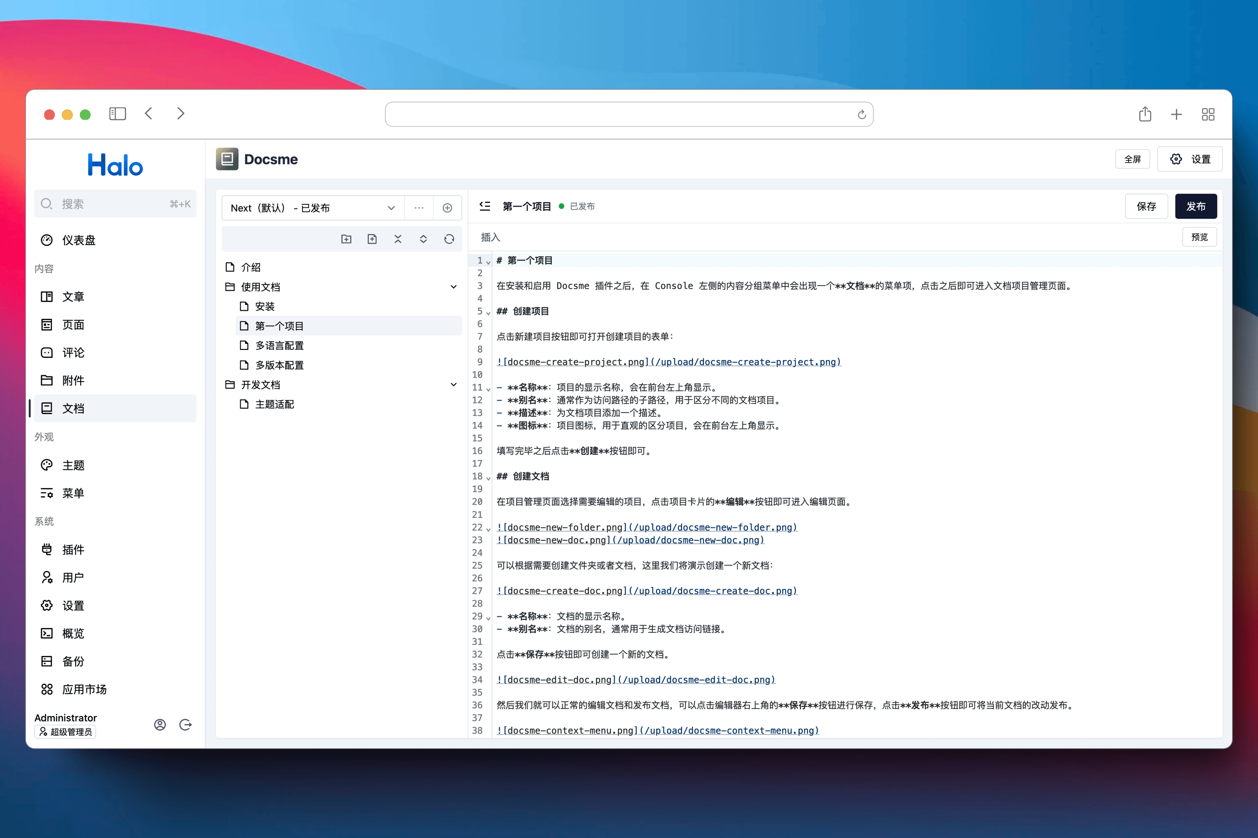The image size is (1258, 838).
Task: Click the 全屏 fullscreen button
Action: tap(1132, 159)
